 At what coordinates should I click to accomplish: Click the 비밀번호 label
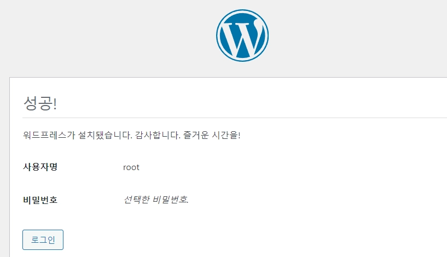(x=40, y=200)
